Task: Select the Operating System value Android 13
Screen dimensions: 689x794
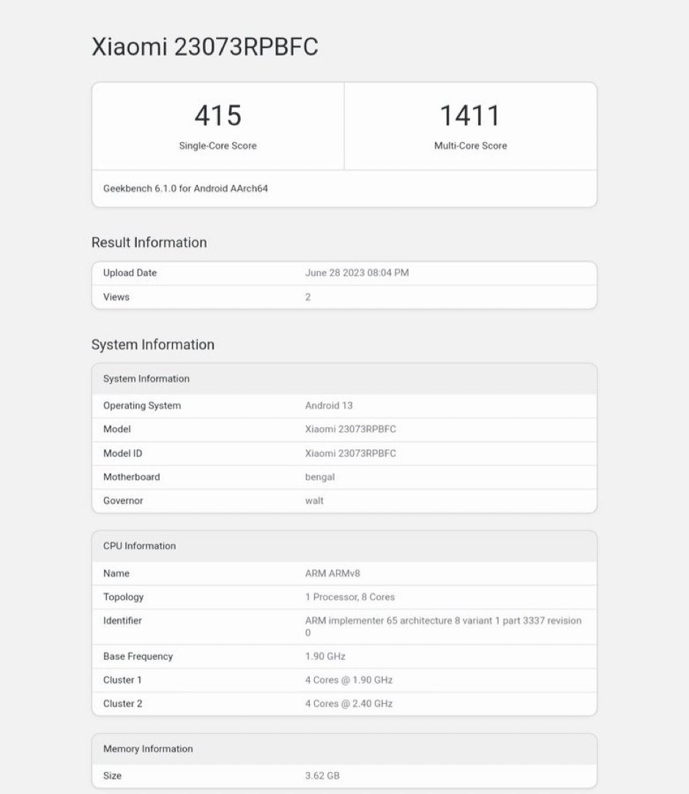Action: [x=329, y=406]
